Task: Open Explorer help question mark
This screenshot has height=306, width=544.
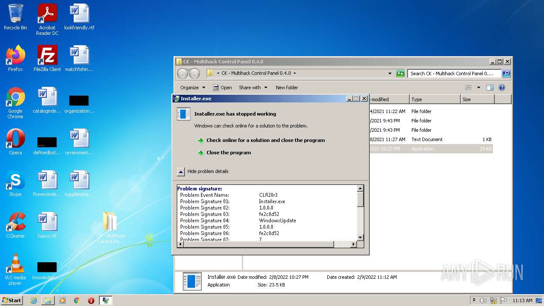Action: coord(502,88)
